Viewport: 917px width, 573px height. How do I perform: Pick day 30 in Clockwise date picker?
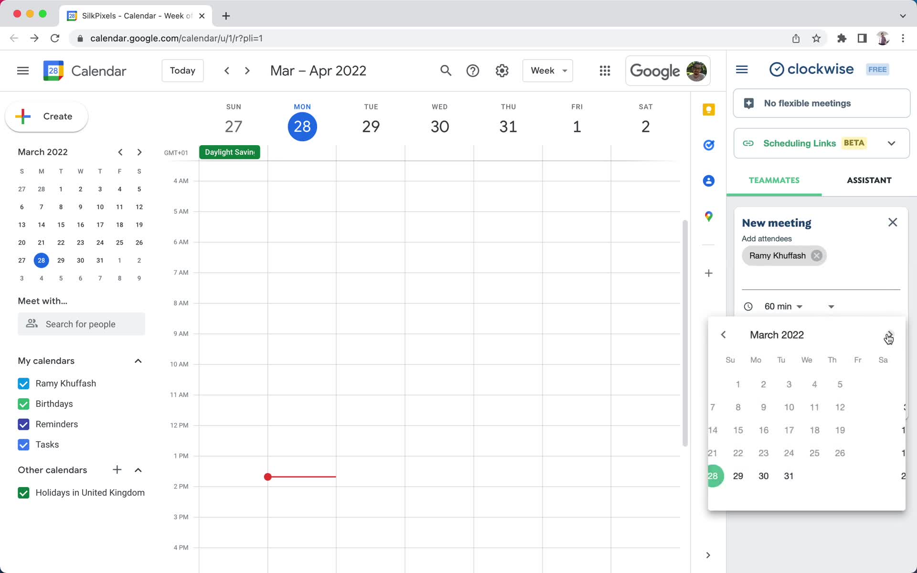click(x=764, y=476)
